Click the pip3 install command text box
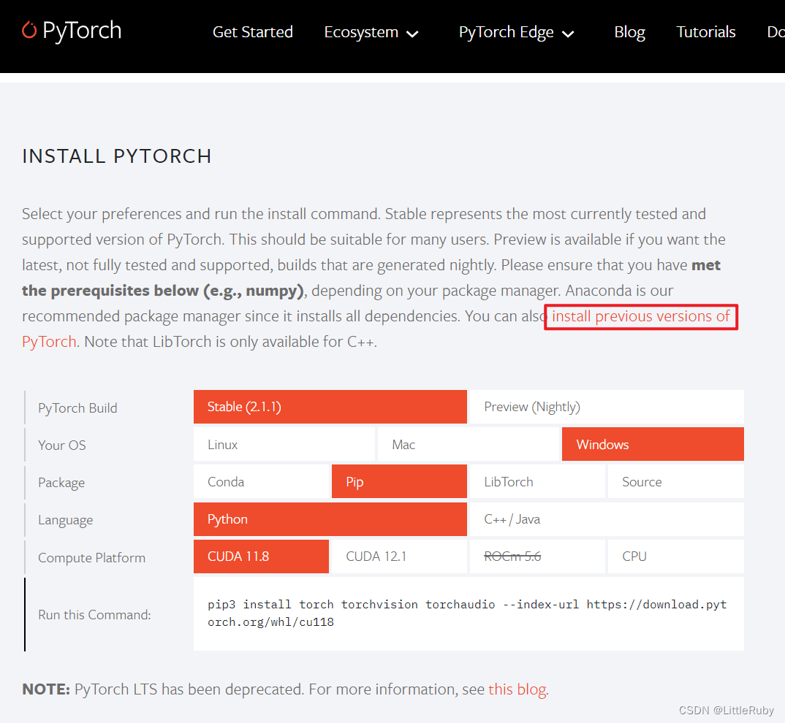The image size is (785, 723). click(469, 614)
